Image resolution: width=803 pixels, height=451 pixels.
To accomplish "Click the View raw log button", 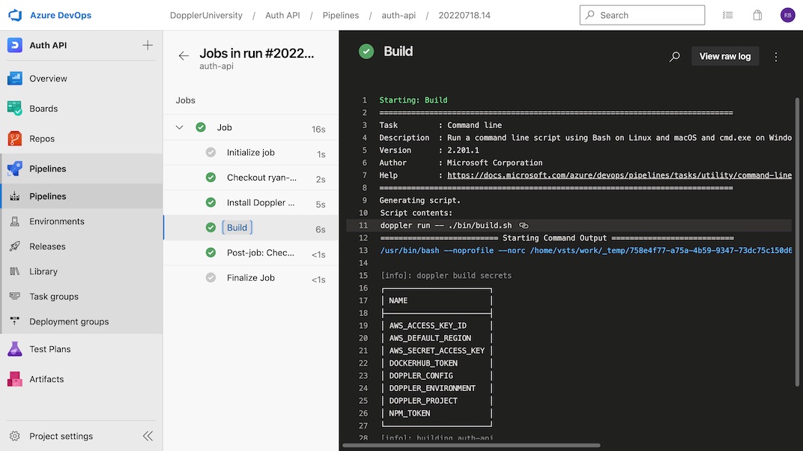I will 724,56.
